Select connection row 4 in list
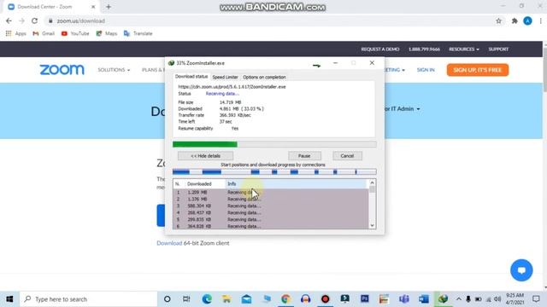Viewport: 547px width, 307px height. (271, 212)
